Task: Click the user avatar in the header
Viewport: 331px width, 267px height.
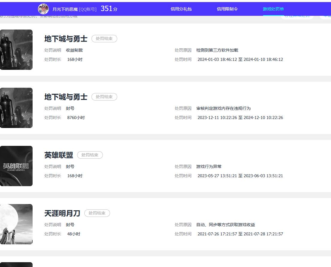Action: click(43, 9)
